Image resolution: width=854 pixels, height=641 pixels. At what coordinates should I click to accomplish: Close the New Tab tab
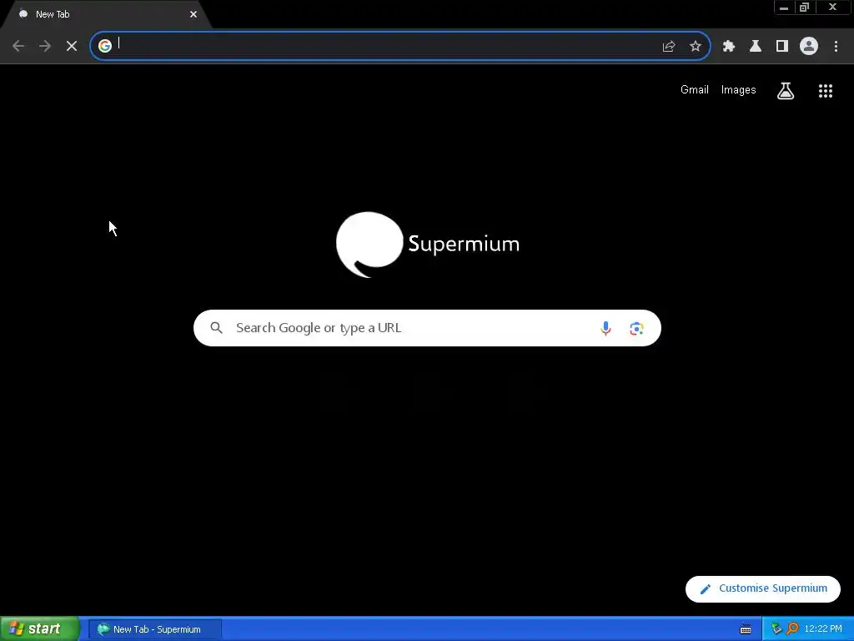(193, 15)
